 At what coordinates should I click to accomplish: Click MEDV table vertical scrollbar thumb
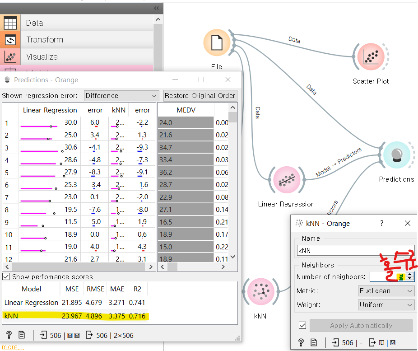click(233, 117)
